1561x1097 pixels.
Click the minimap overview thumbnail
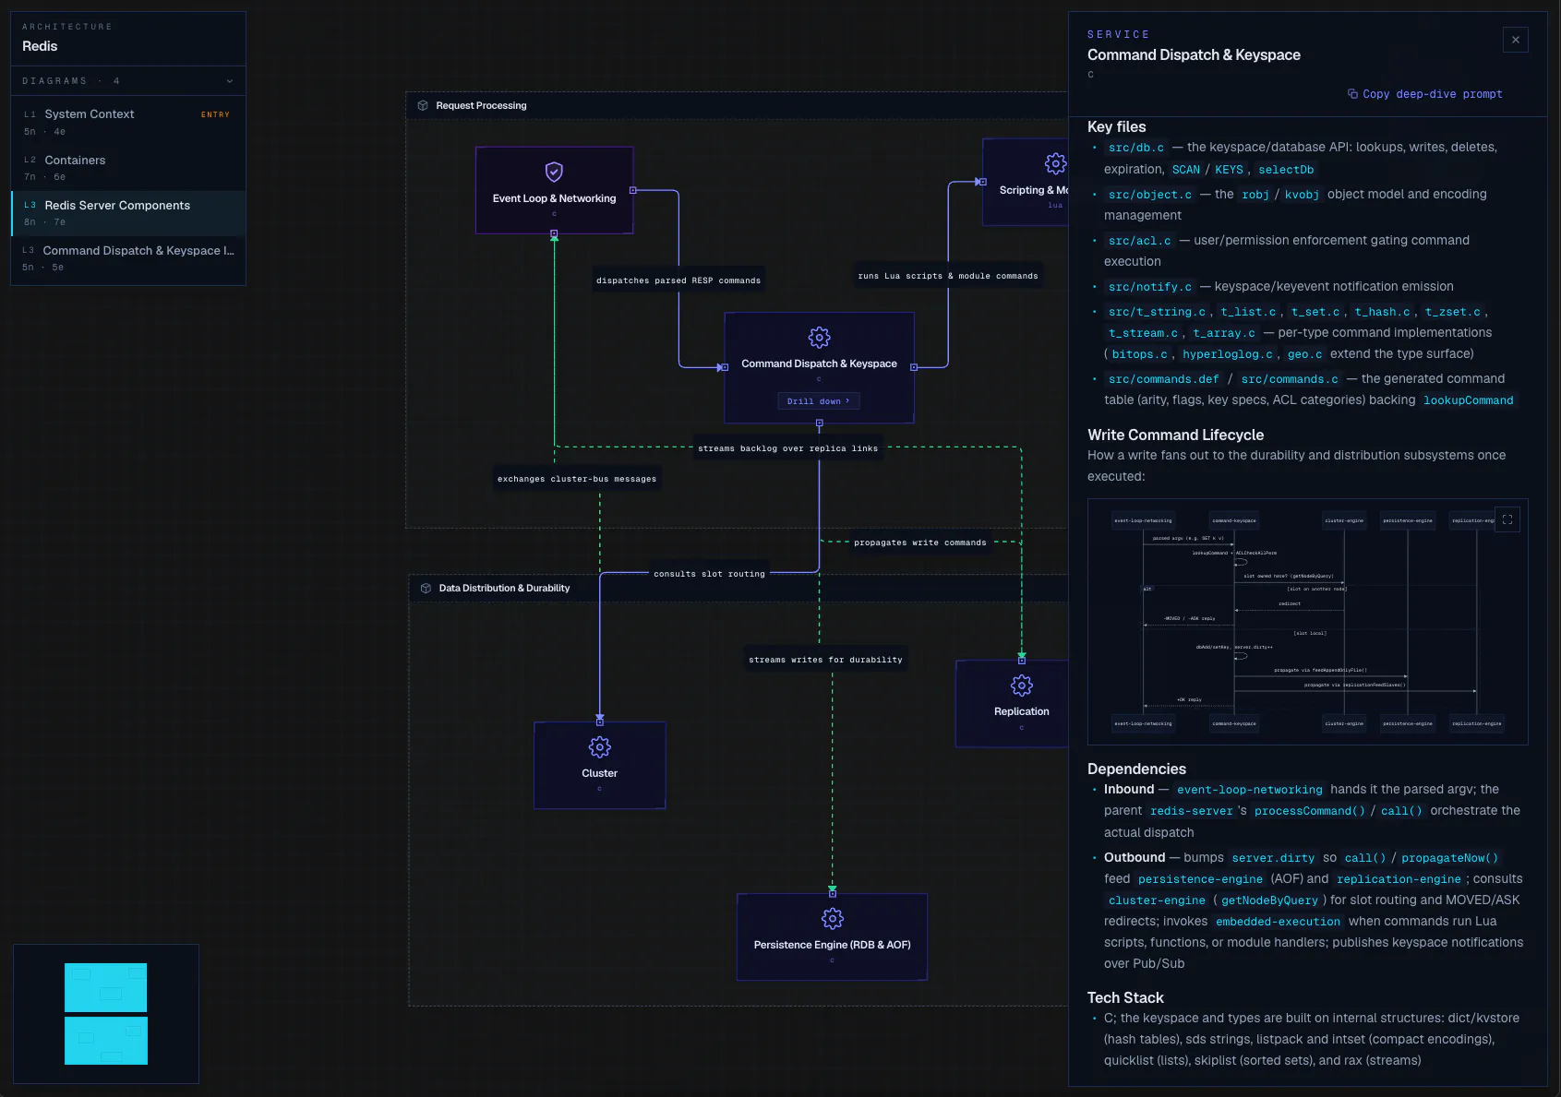tap(106, 1014)
